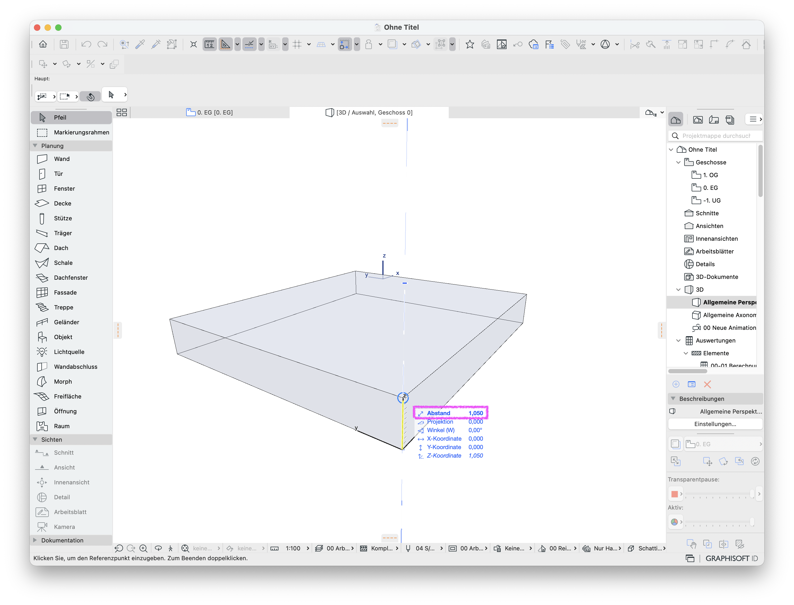Image resolution: width=794 pixels, height=605 pixels.
Task: Toggle the guide lines triangle button
Action: 225,44
